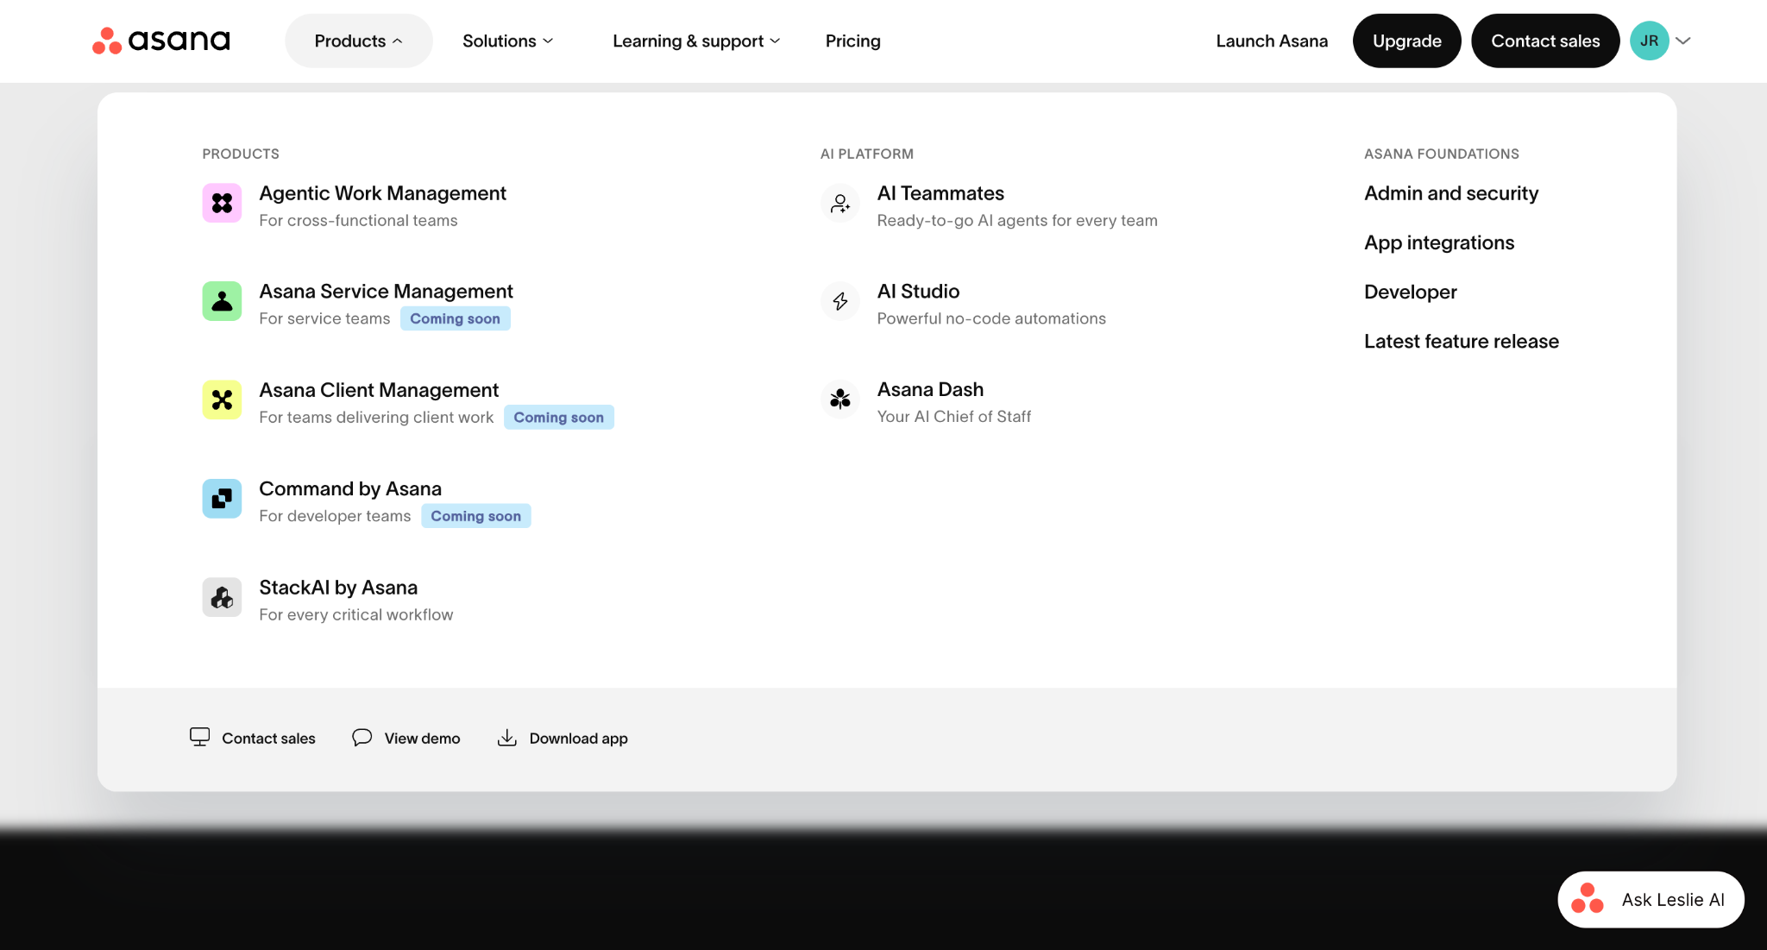This screenshot has height=950, width=1767.
Task: Open Latest feature release link
Action: coord(1462,341)
